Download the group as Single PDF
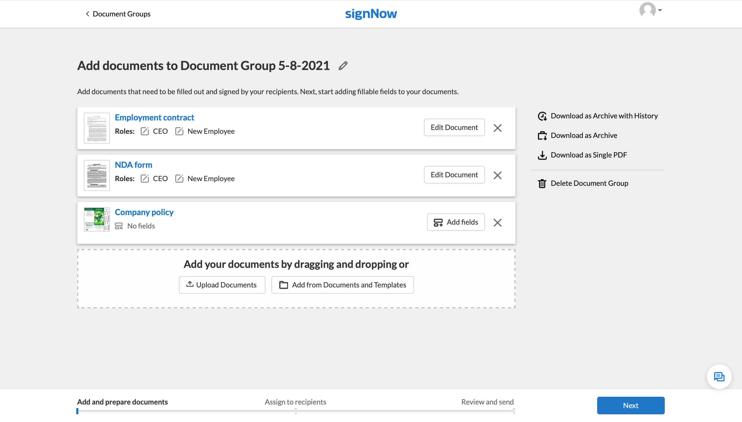This screenshot has height=422, width=742. click(x=588, y=155)
